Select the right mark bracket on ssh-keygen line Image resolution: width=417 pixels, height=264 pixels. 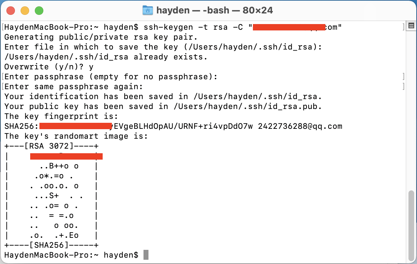pyautogui.click(x=404, y=27)
